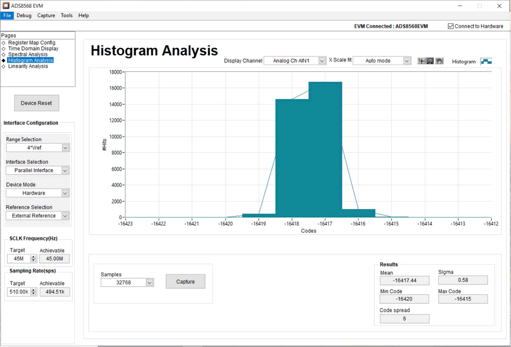Click the Device Reset button
Viewport: 511px width, 347px height.
coord(36,103)
